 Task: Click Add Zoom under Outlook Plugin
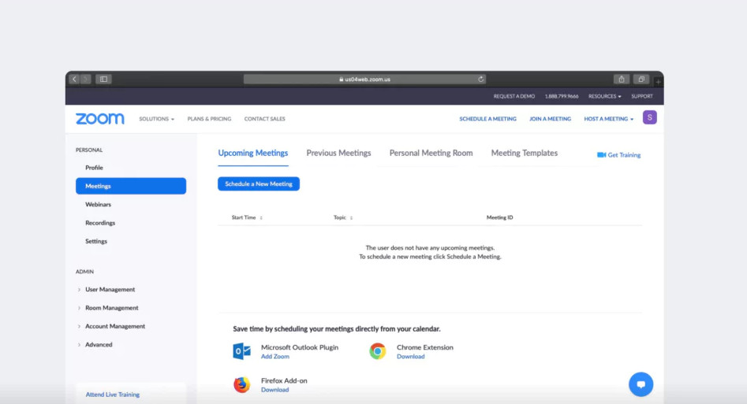click(x=275, y=357)
